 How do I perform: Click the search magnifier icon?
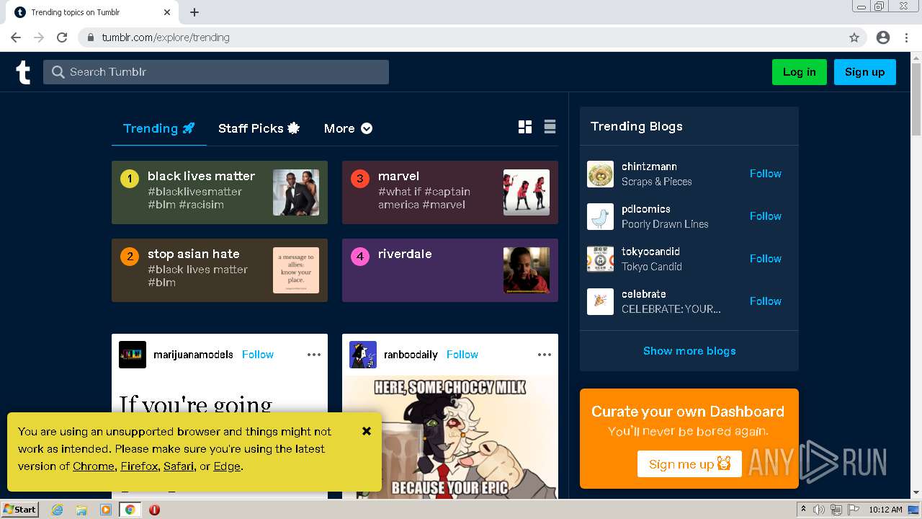58,72
